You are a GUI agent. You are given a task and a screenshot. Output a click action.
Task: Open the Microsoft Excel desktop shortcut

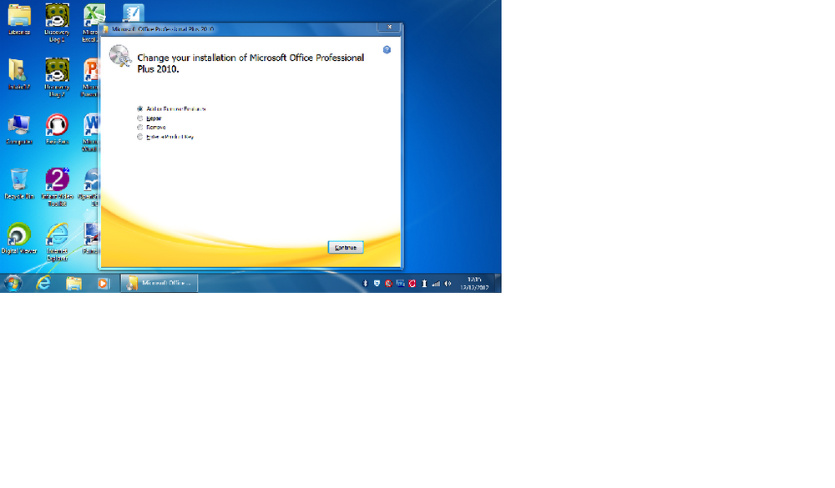(x=91, y=23)
